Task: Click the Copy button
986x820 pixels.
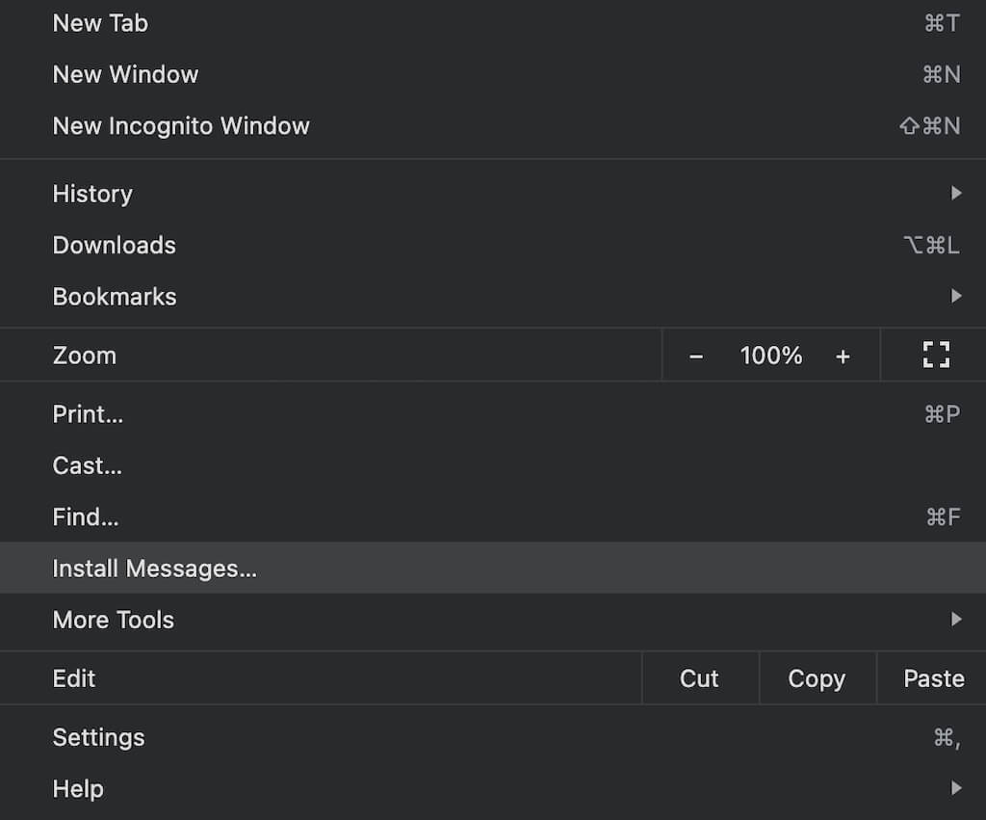Action: tap(817, 678)
